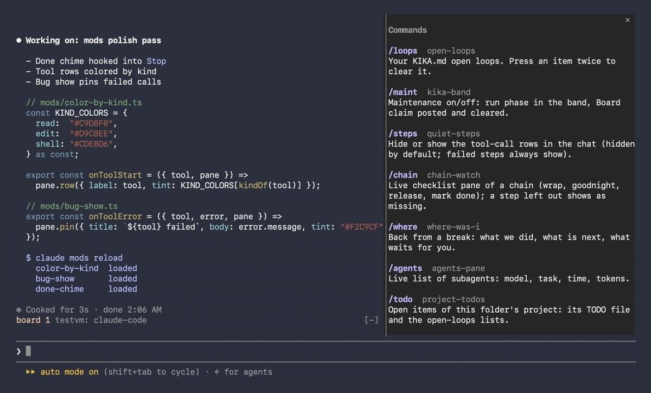
Task: Click the "#F2C9CF" tint value
Action: pos(362,227)
